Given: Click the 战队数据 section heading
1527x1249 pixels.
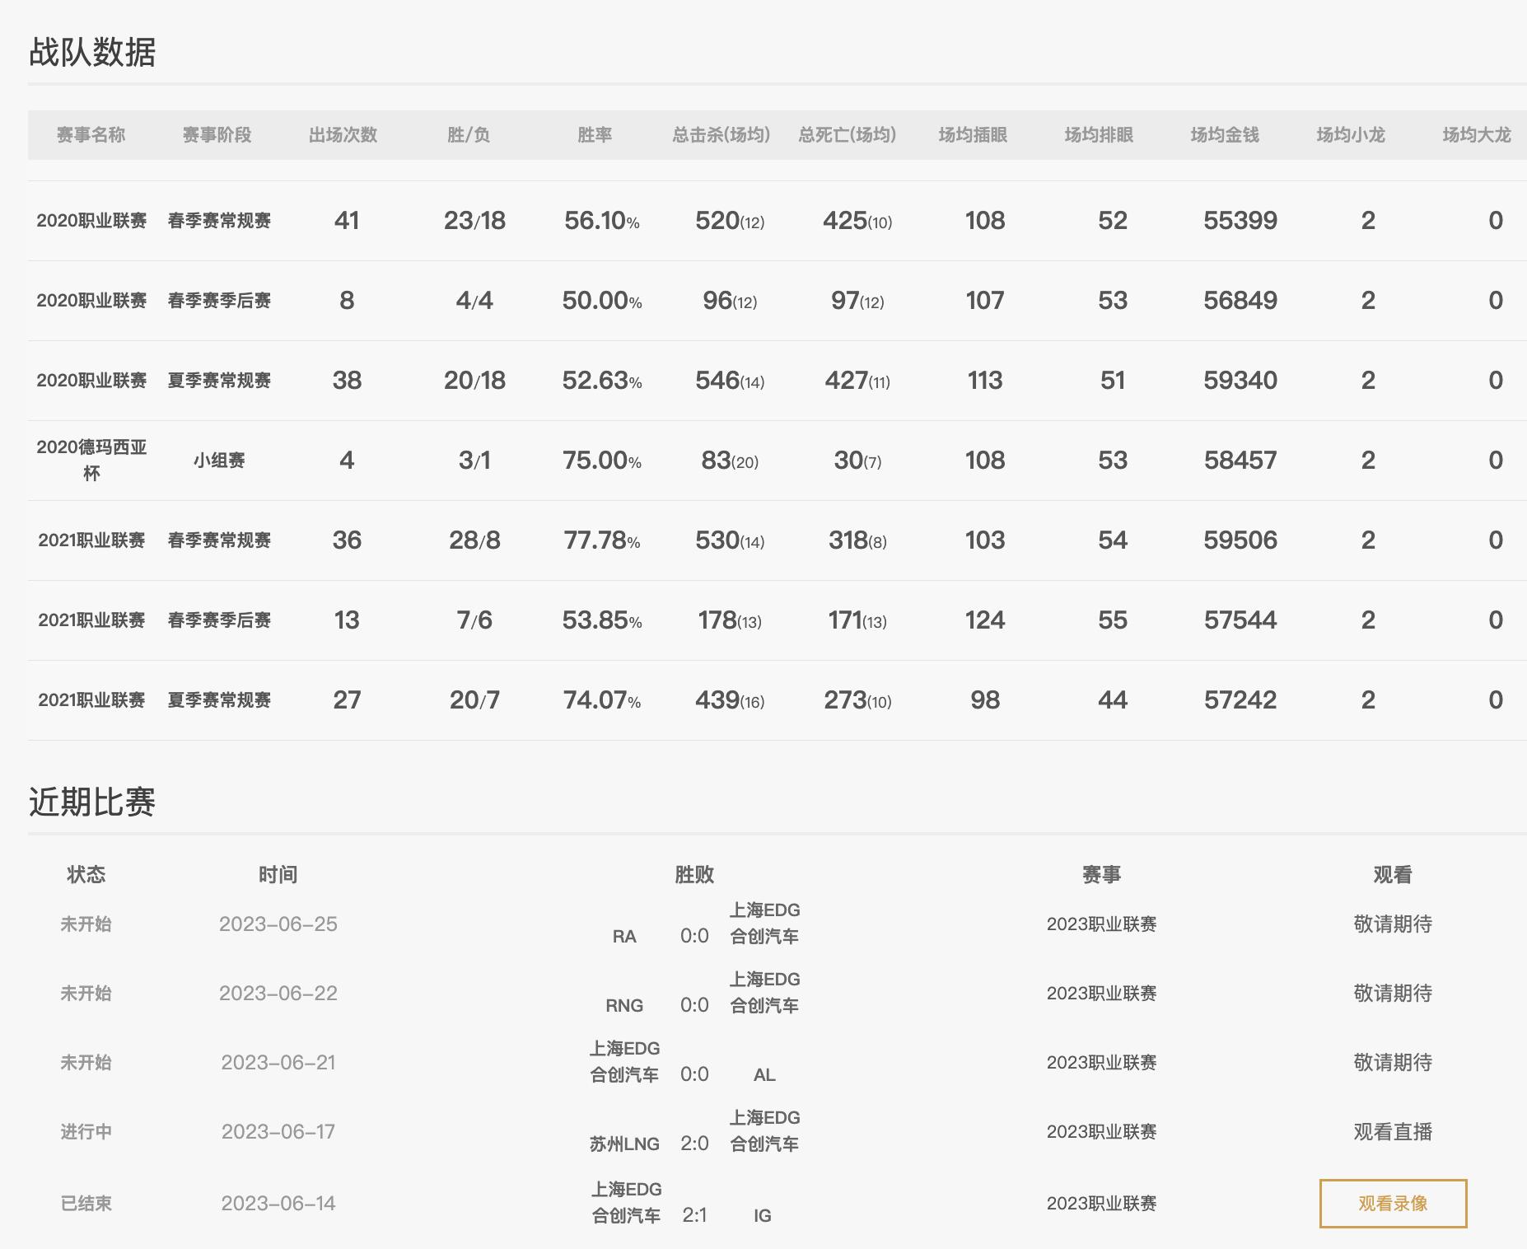Looking at the screenshot, I should 92,52.
